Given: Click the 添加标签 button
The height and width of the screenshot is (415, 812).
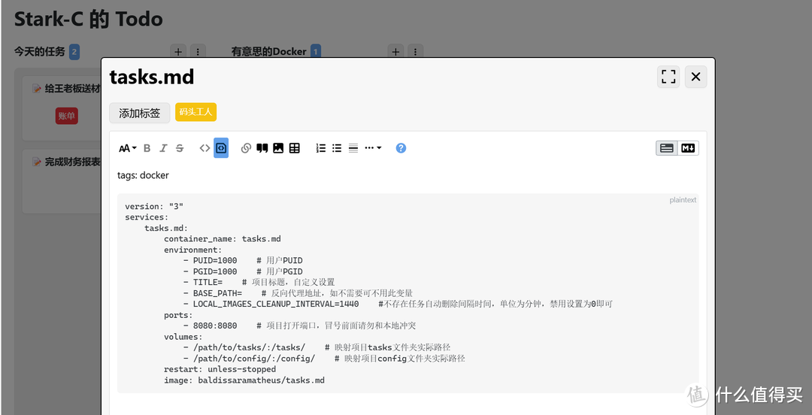Looking at the screenshot, I should tap(140, 113).
